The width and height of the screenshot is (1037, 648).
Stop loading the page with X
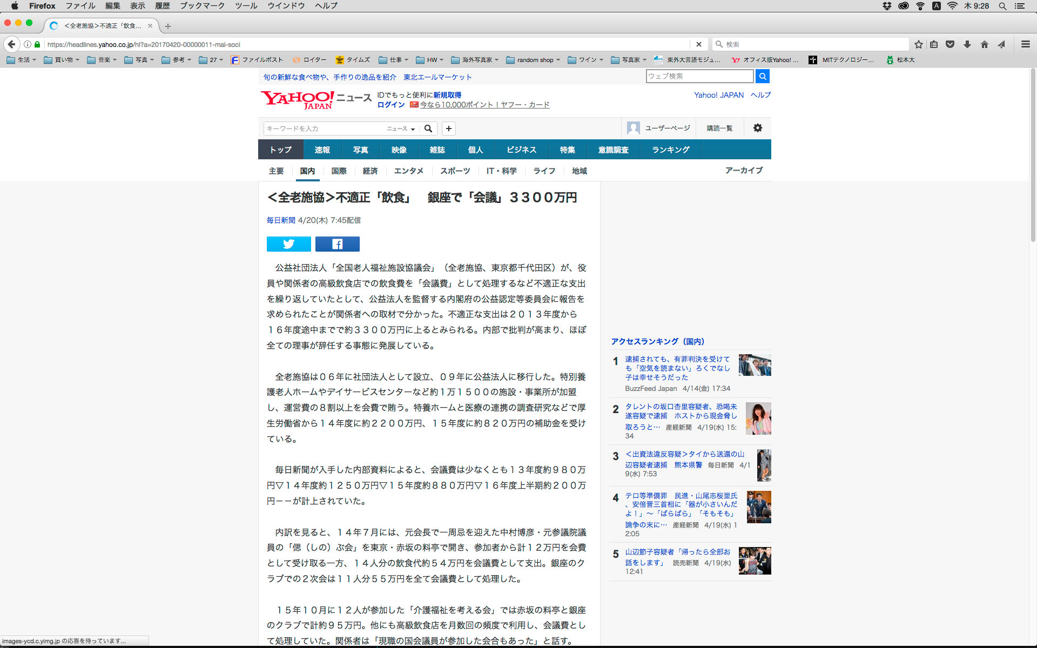click(698, 44)
